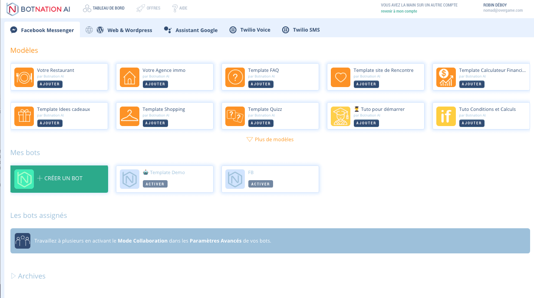Switch to the Web & Wordpress tab
The width and height of the screenshot is (534, 298).
tap(119, 30)
